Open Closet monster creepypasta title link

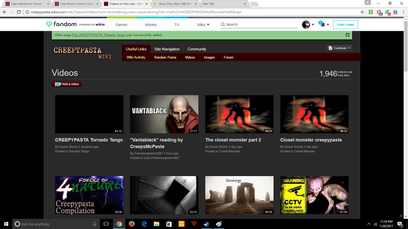click(311, 140)
